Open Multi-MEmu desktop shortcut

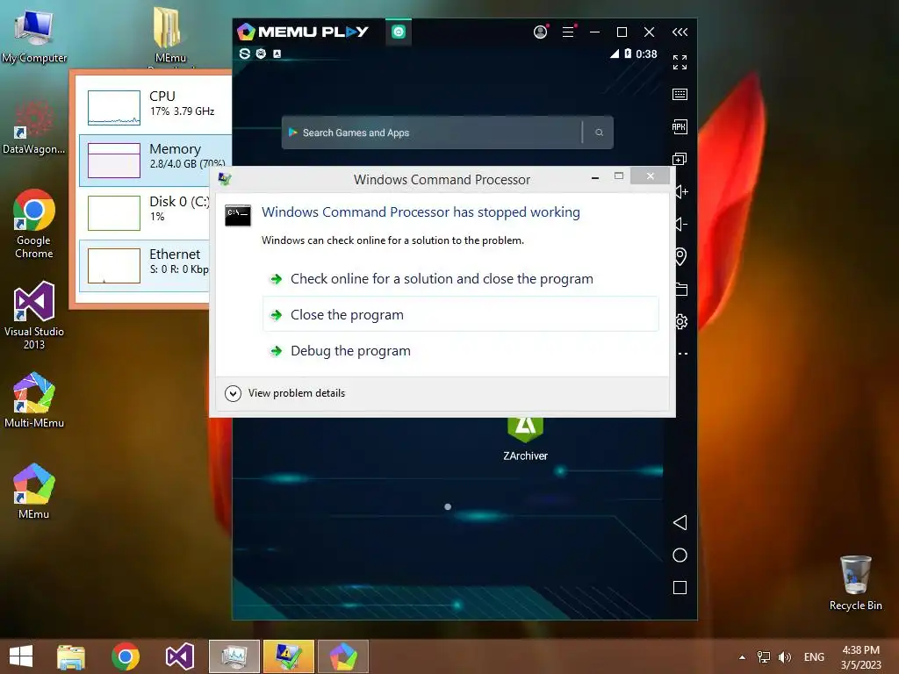(x=34, y=400)
